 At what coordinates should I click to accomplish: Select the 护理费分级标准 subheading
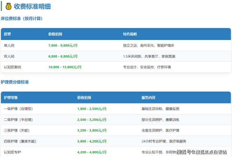click(x=15, y=82)
